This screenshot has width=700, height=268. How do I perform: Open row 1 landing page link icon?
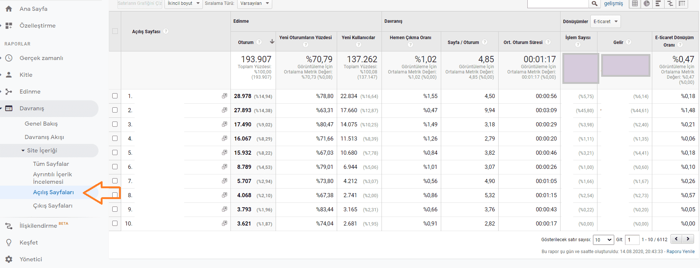click(x=225, y=96)
